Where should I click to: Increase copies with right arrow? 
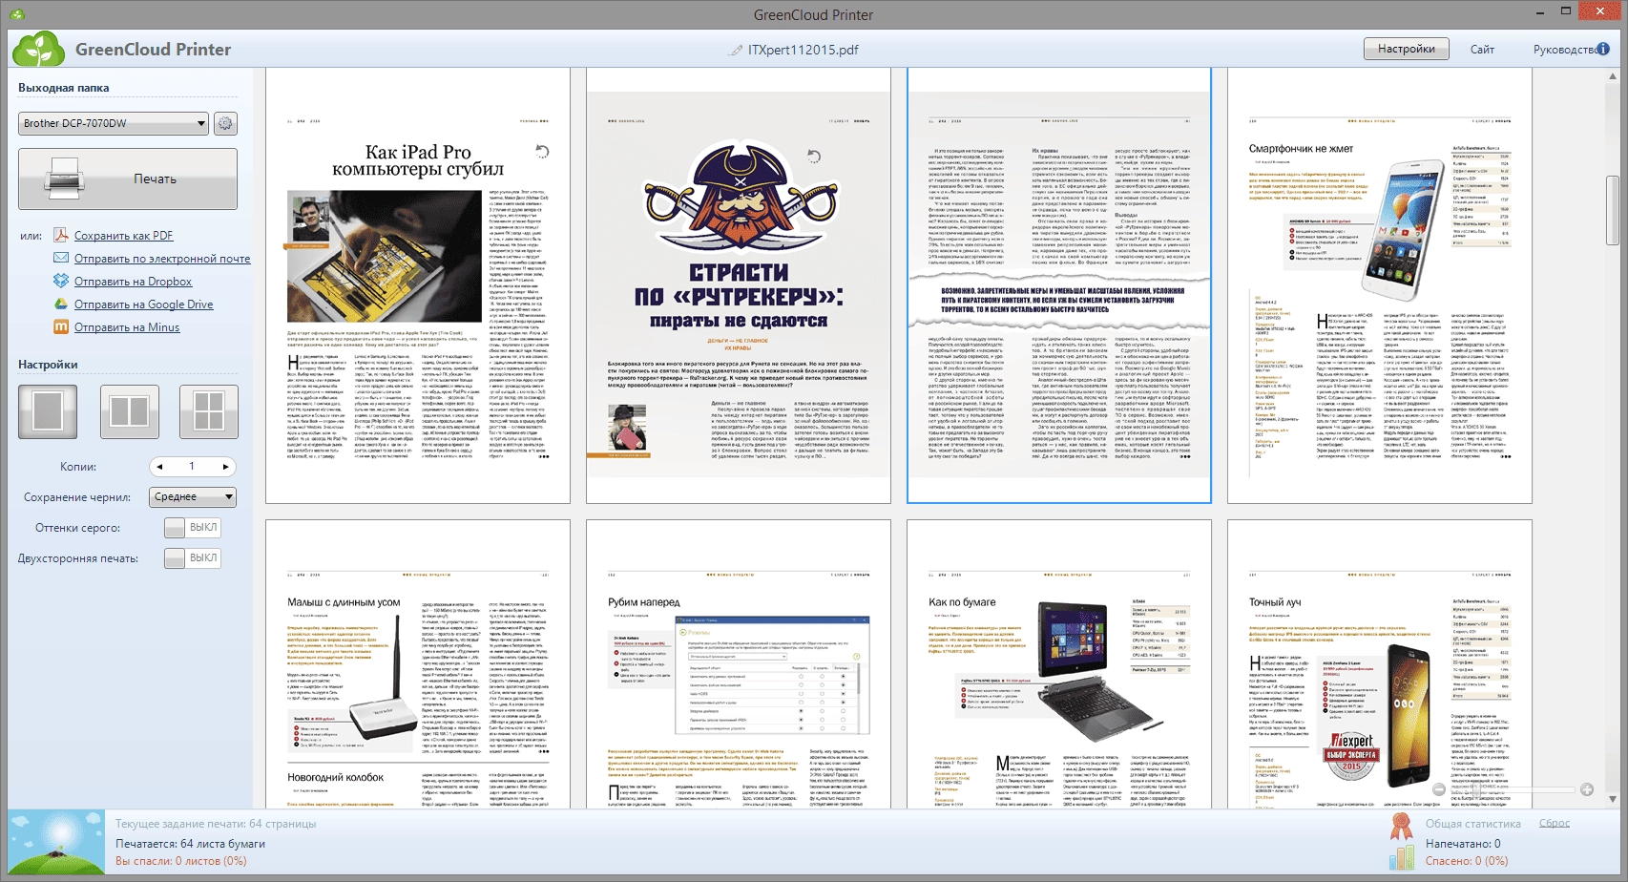pyautogui.click(x=225, y=467)
